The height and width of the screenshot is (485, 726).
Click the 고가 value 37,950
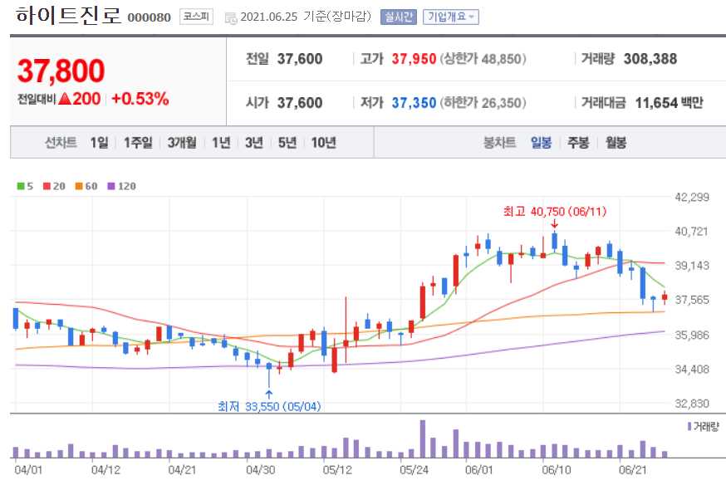coord(414,59)
